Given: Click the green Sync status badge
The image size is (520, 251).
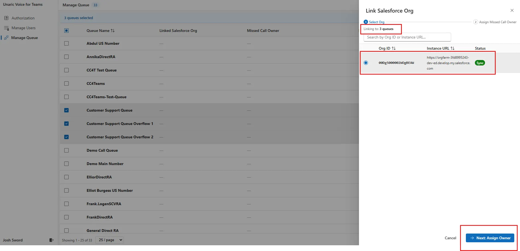Looking at the screenshot, I should pyautogui.click(x=480, y=63).
